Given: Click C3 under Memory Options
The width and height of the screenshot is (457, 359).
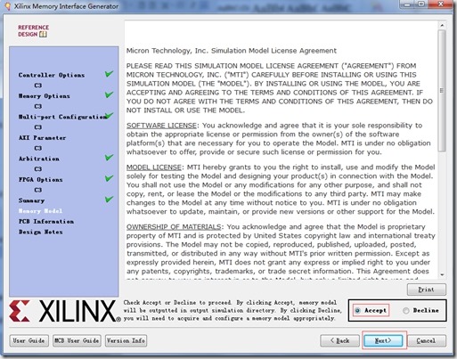Looking at the screenshot, I should click(x=38, y=106).
